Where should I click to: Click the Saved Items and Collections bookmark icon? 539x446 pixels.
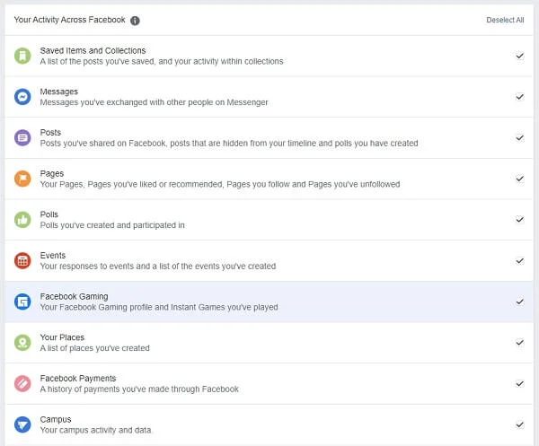tap(22, 56)
